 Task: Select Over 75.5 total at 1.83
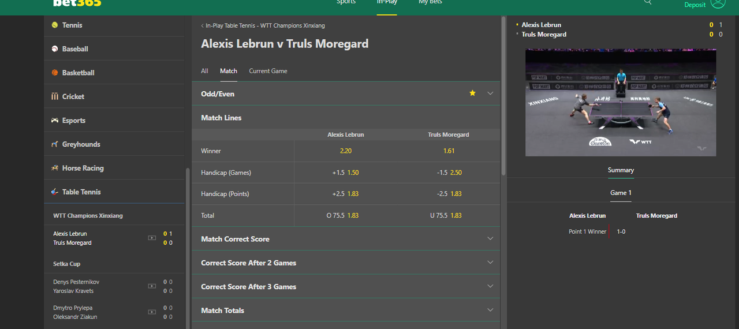pos(346,215)
